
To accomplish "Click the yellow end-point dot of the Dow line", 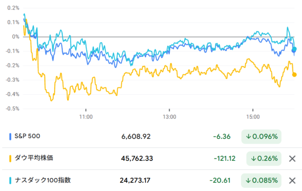I will 294,74.
